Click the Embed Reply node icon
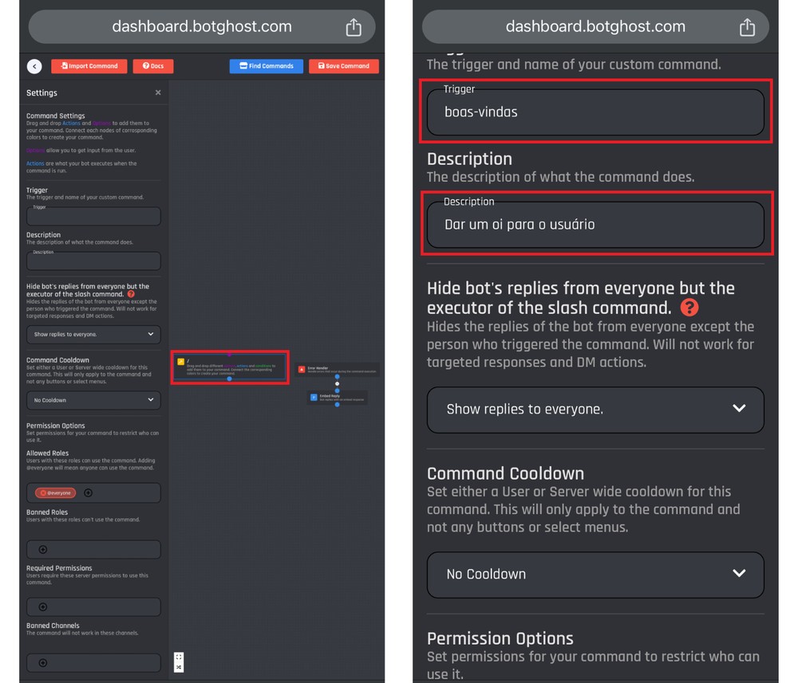Viewport: 798px width, 683px height. [314, 397]
